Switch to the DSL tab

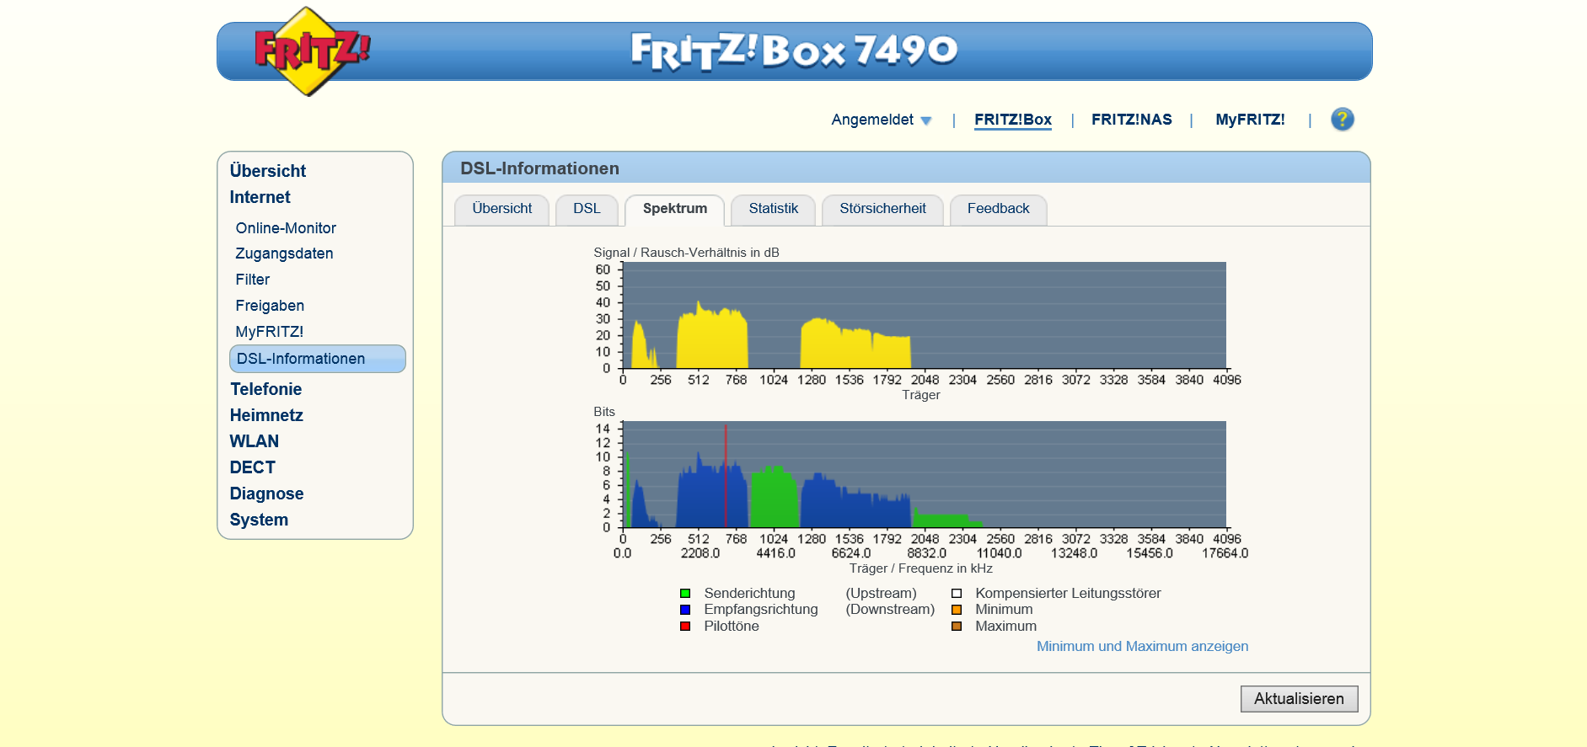[x=587, y=210]
